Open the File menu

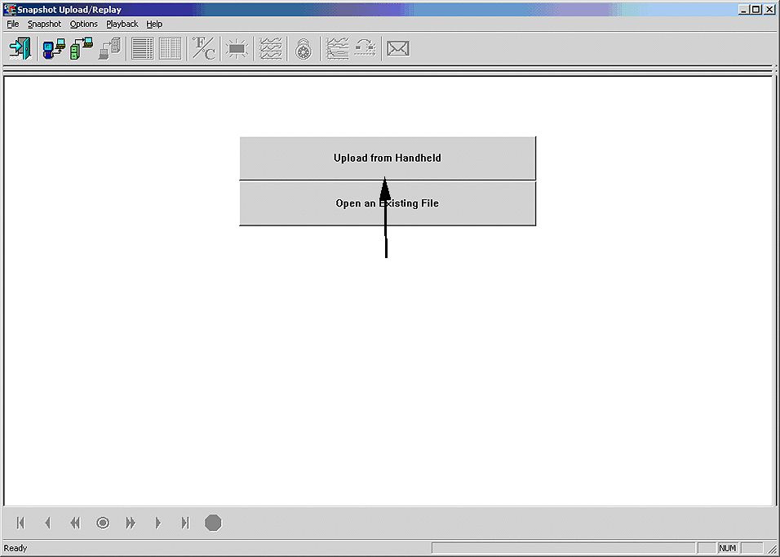tap(13, 24)
